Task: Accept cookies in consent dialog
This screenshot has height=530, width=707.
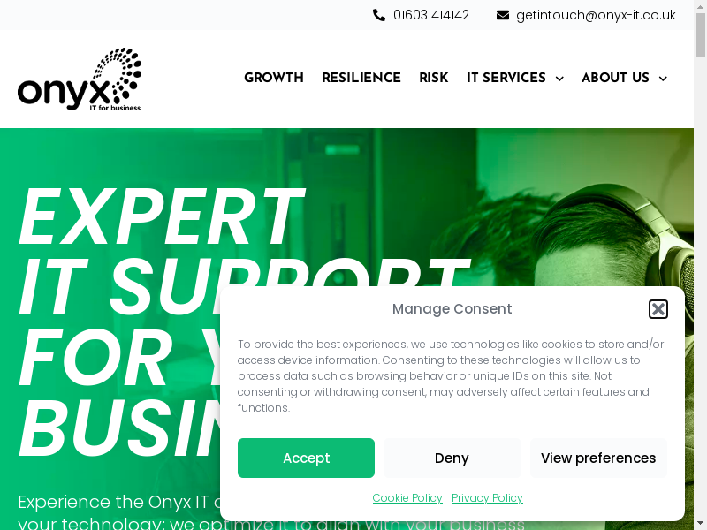Action: click(x=306, y=458)
